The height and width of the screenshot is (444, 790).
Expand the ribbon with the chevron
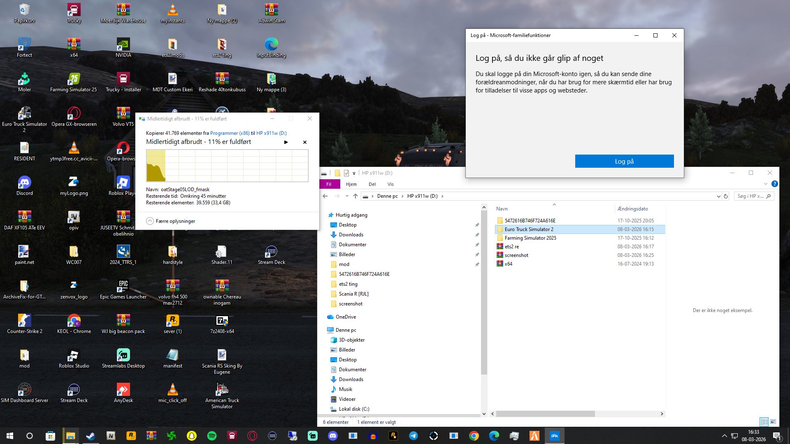[x=765, y=184]
